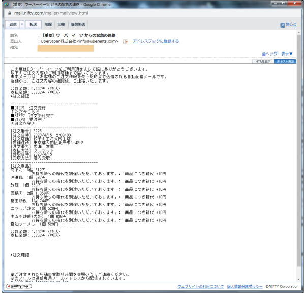Click the ■STEP2 注文受付完了 line
Viewport: 305px width, 293px height.
[32, 116]
